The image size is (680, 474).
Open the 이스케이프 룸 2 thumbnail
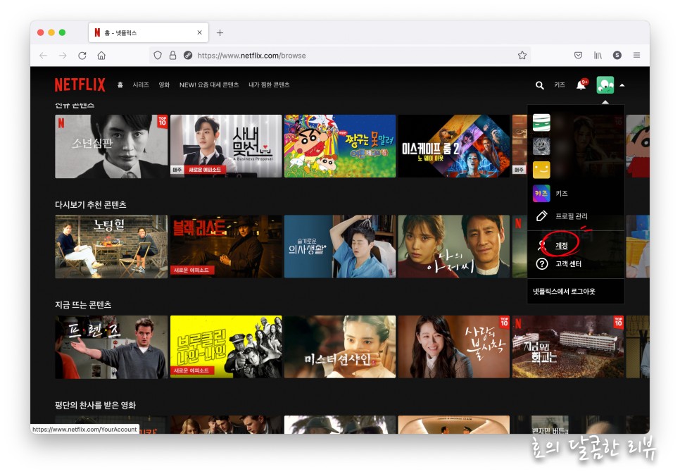point(453,146)
